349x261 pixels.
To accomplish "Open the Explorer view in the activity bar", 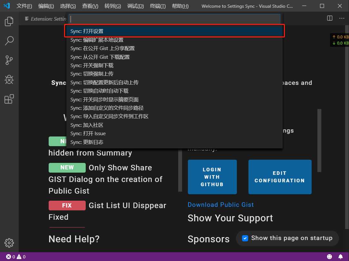I will pyautogui.click(x=9, y=21).
